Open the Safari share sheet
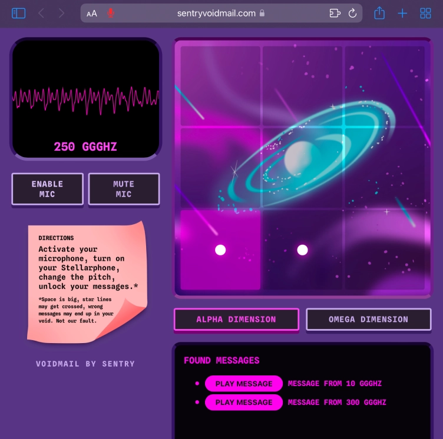Viewport: 443px width, 439px height. 379,13
